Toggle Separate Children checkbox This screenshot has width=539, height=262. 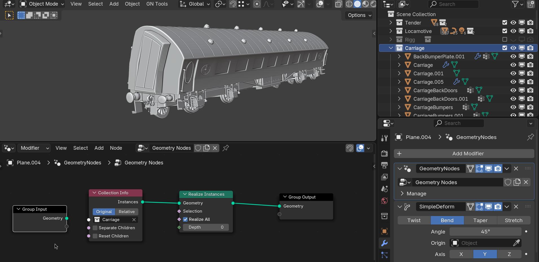tap(95, 228)
